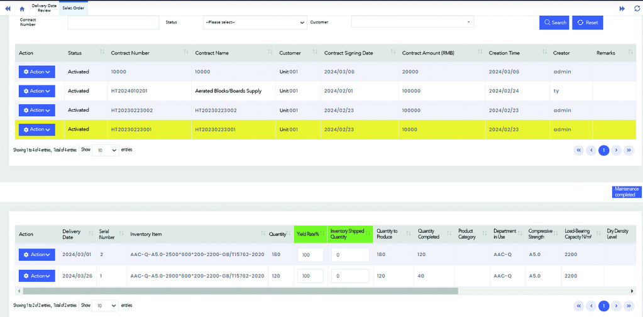Sort by Contract Amount column sort icon
This screenshot has height=317, width=643.
click(x=480, y=53)
